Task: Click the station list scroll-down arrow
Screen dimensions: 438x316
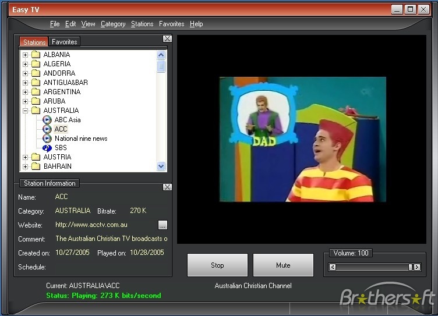Action: tap(161, 166)
